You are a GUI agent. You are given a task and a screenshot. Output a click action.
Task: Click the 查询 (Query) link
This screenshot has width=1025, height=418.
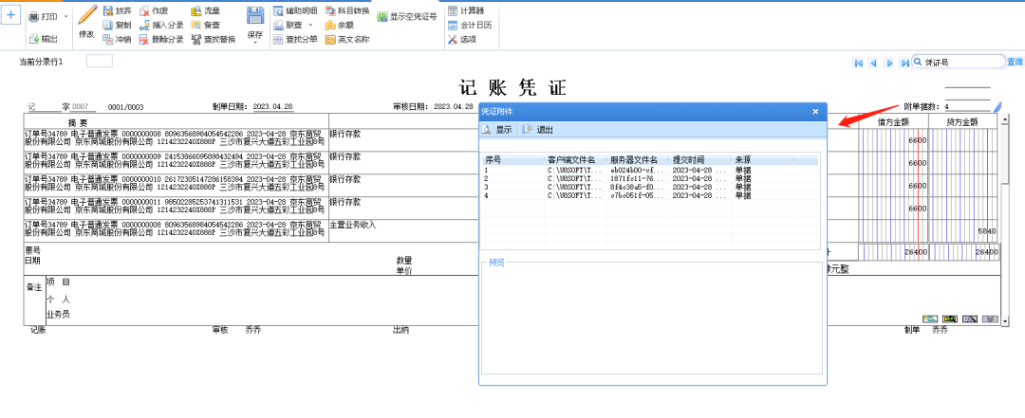click(x=1015, y=62)
